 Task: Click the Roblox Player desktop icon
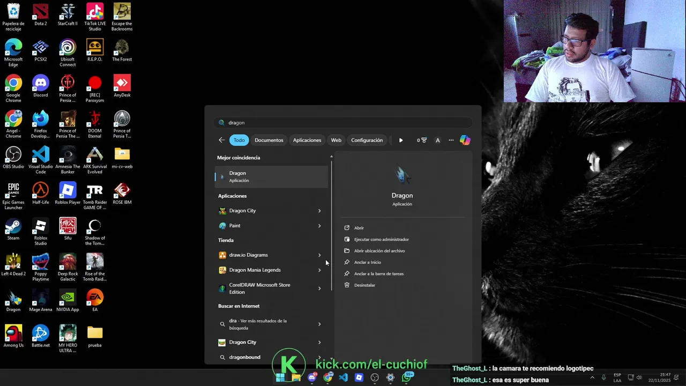pos(68,194)
